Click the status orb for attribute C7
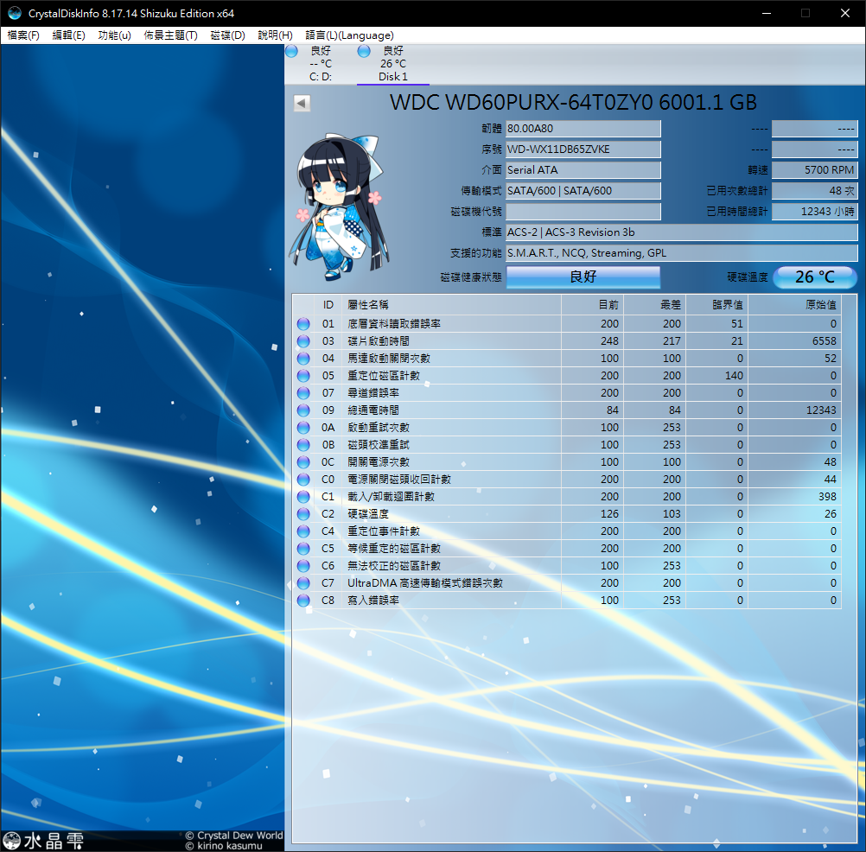The image size is (866, 852). 303,583
